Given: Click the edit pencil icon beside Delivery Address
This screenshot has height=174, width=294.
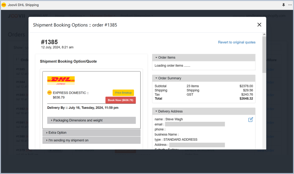Looking at the screenshot, I should pos(250,120).
